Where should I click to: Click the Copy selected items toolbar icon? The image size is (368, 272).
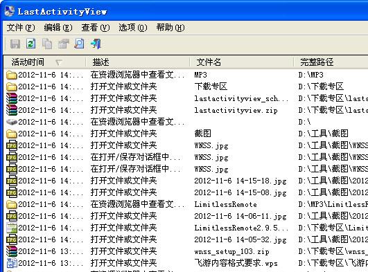click(47, 44)
